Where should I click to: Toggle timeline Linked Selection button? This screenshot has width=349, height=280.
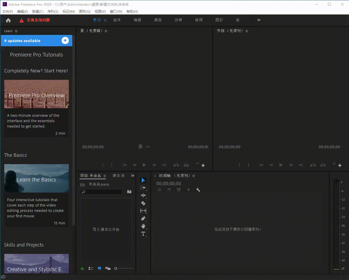[179, 190]
